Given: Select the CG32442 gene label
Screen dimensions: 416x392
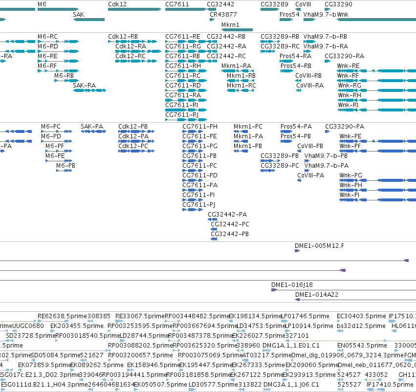Looking at the screenshot, I should click(x=220, y=4).
